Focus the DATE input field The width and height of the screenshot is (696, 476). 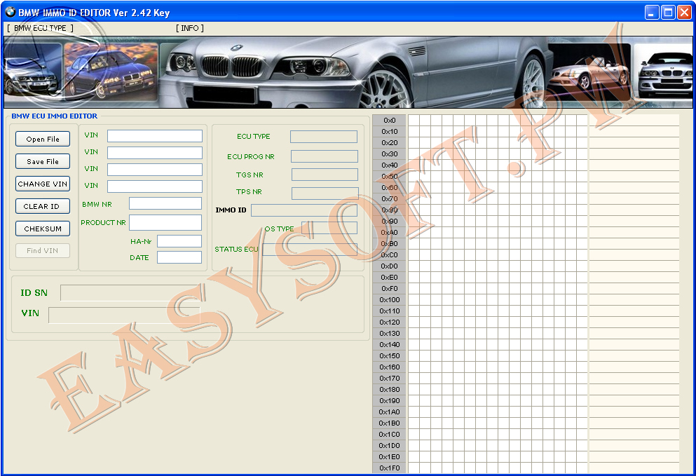pyautogui.click(x=179, y=257)
